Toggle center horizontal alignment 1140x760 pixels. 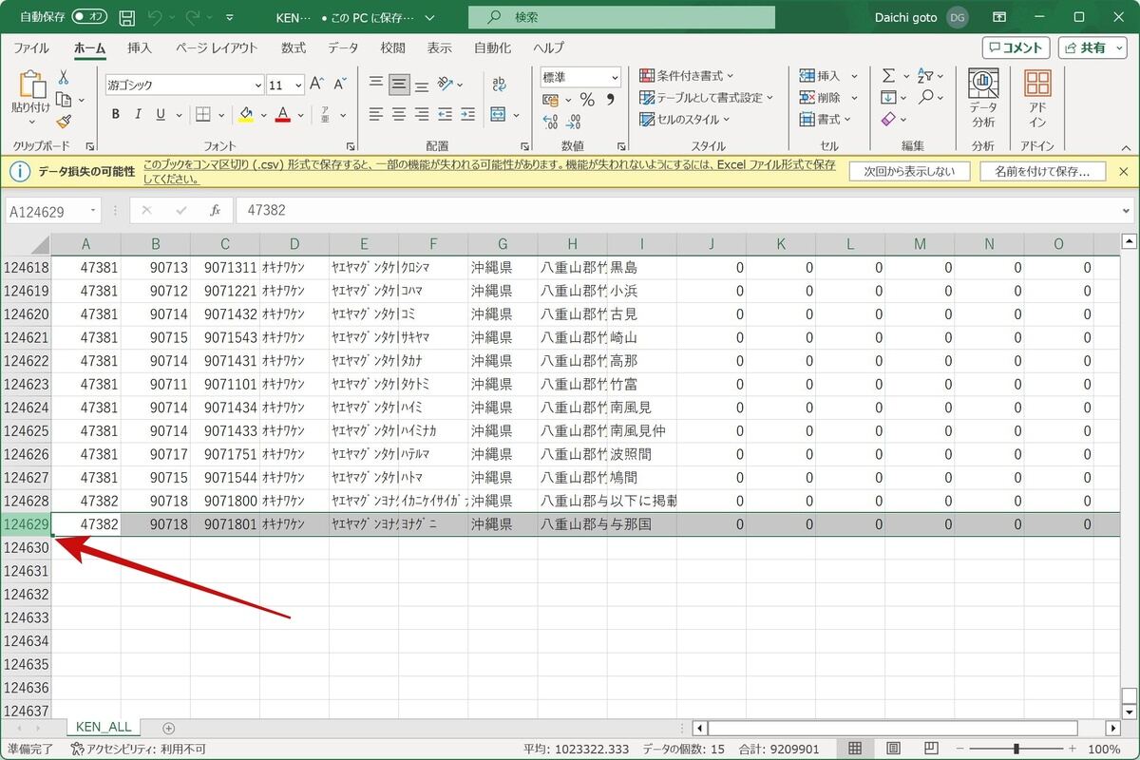(x=399, y=115)
